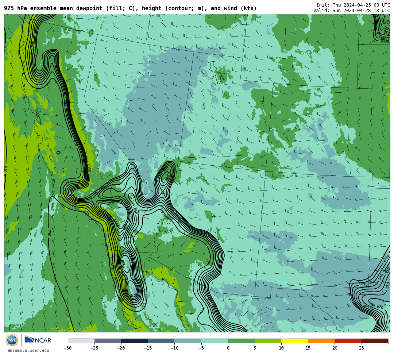
Task: Click the '0' colorbar tick label
Action: 228,348
